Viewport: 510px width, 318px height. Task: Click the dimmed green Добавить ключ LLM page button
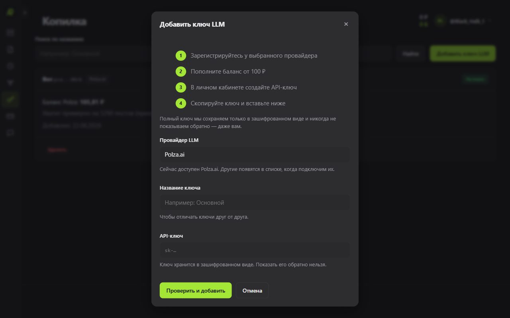click(463, 53)
